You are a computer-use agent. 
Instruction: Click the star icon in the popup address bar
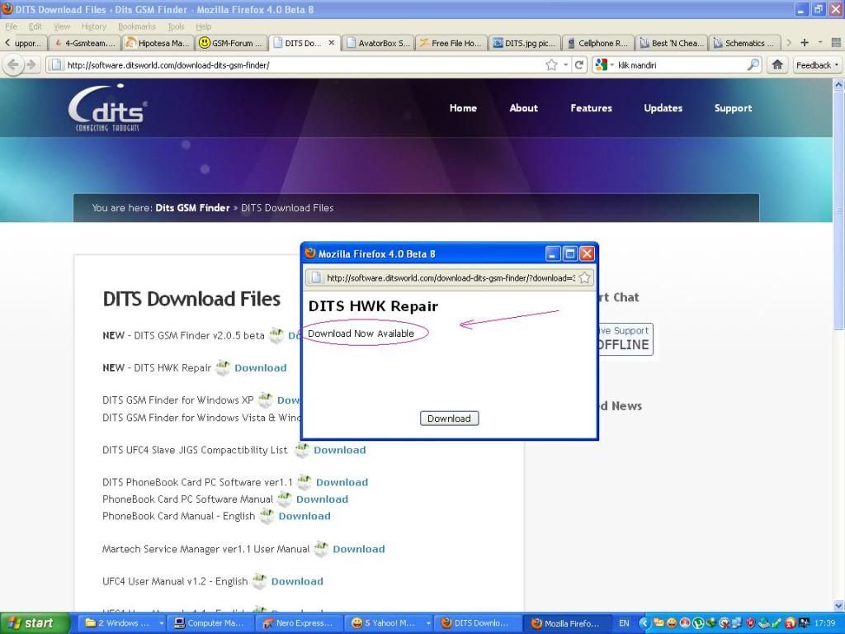point(584,277)
